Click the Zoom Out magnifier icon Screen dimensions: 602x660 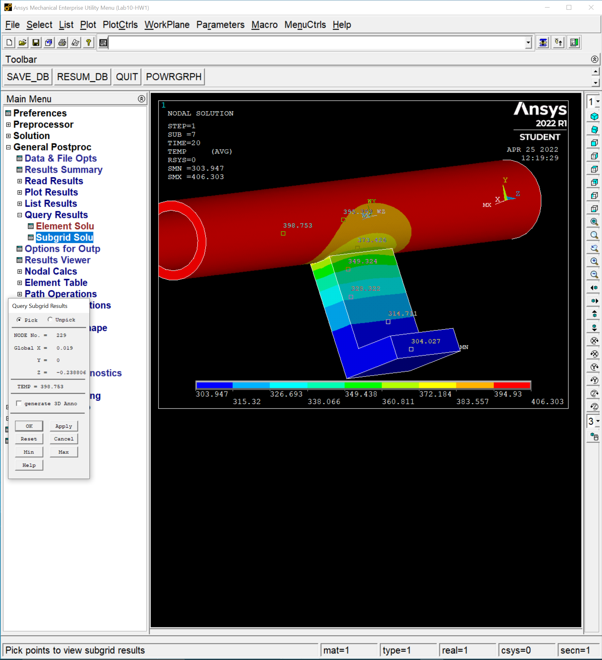click(594, 274)
